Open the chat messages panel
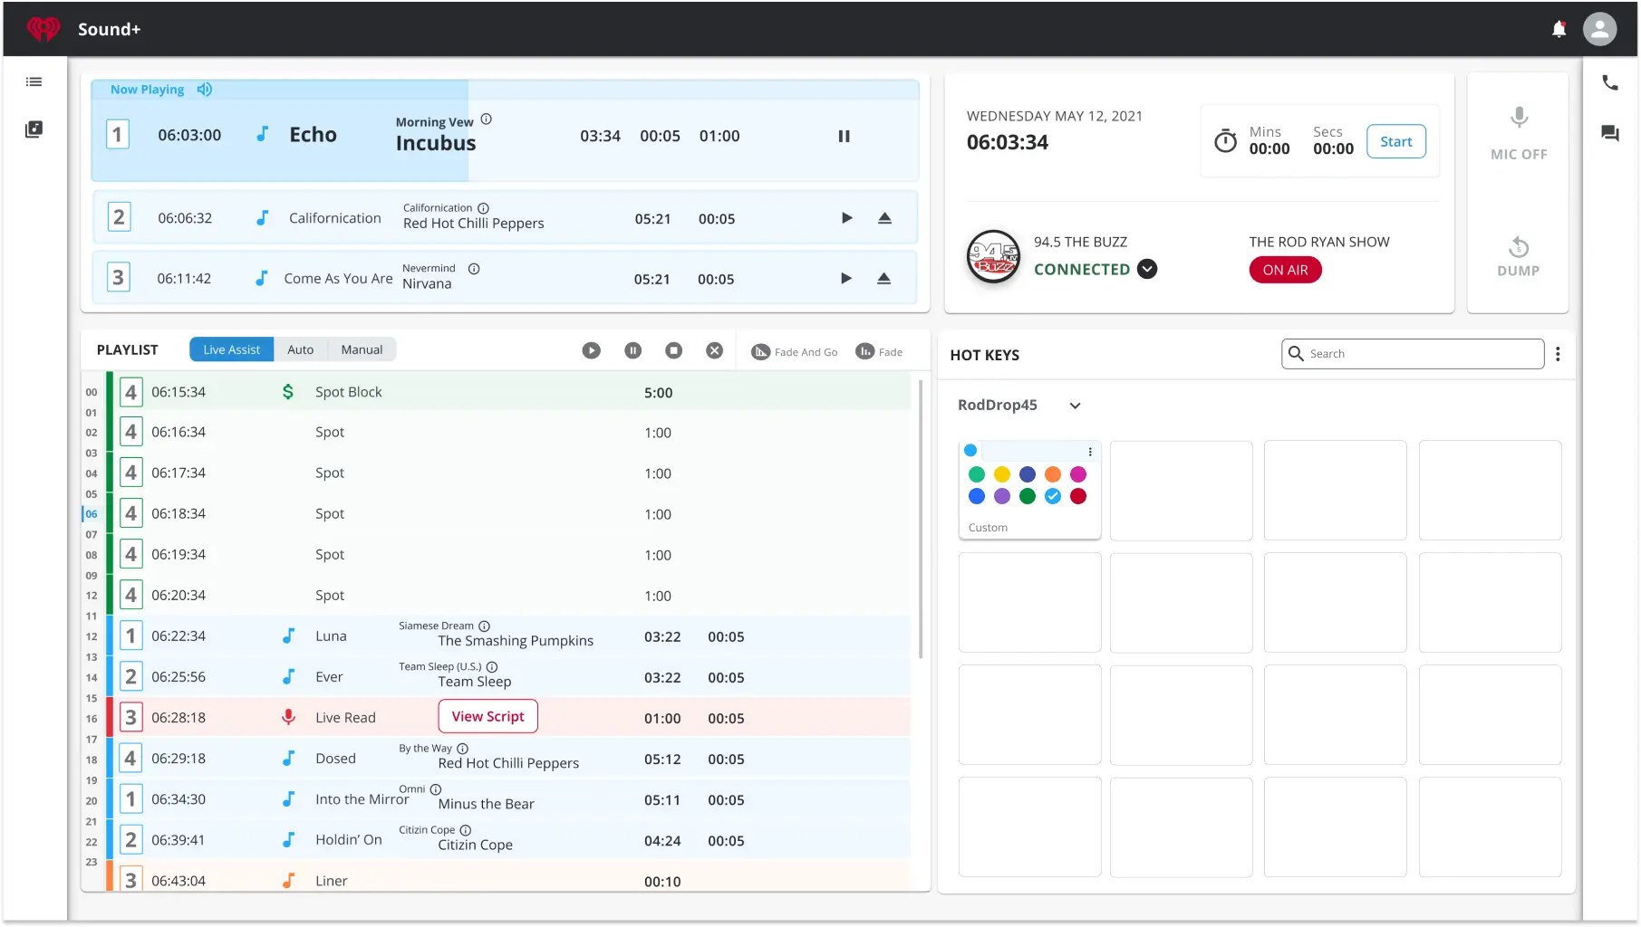Image resolution: width=1641 pixels, height=927 pixels. 1610,133
